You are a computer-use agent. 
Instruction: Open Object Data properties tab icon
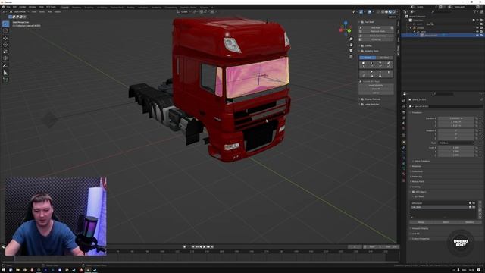click(x=404, y=168)
